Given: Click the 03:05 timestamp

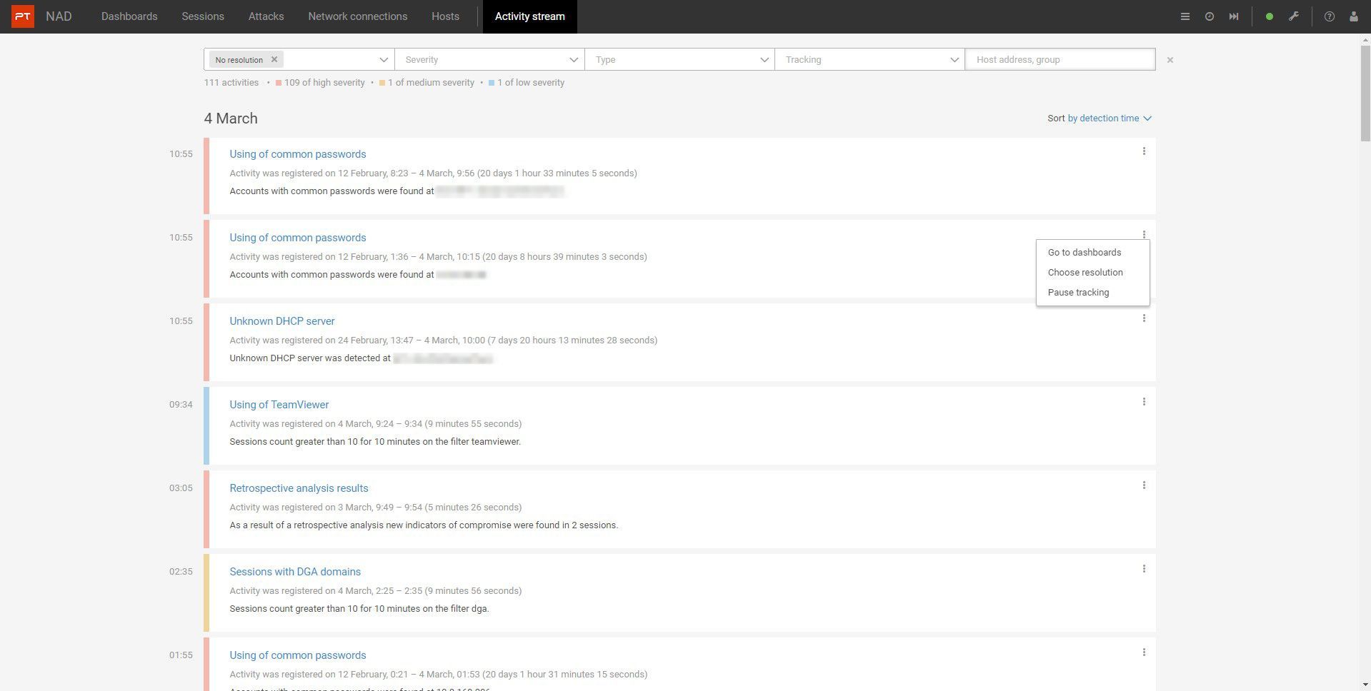Looking at the screenshot, I should click(x=181, y=488).
